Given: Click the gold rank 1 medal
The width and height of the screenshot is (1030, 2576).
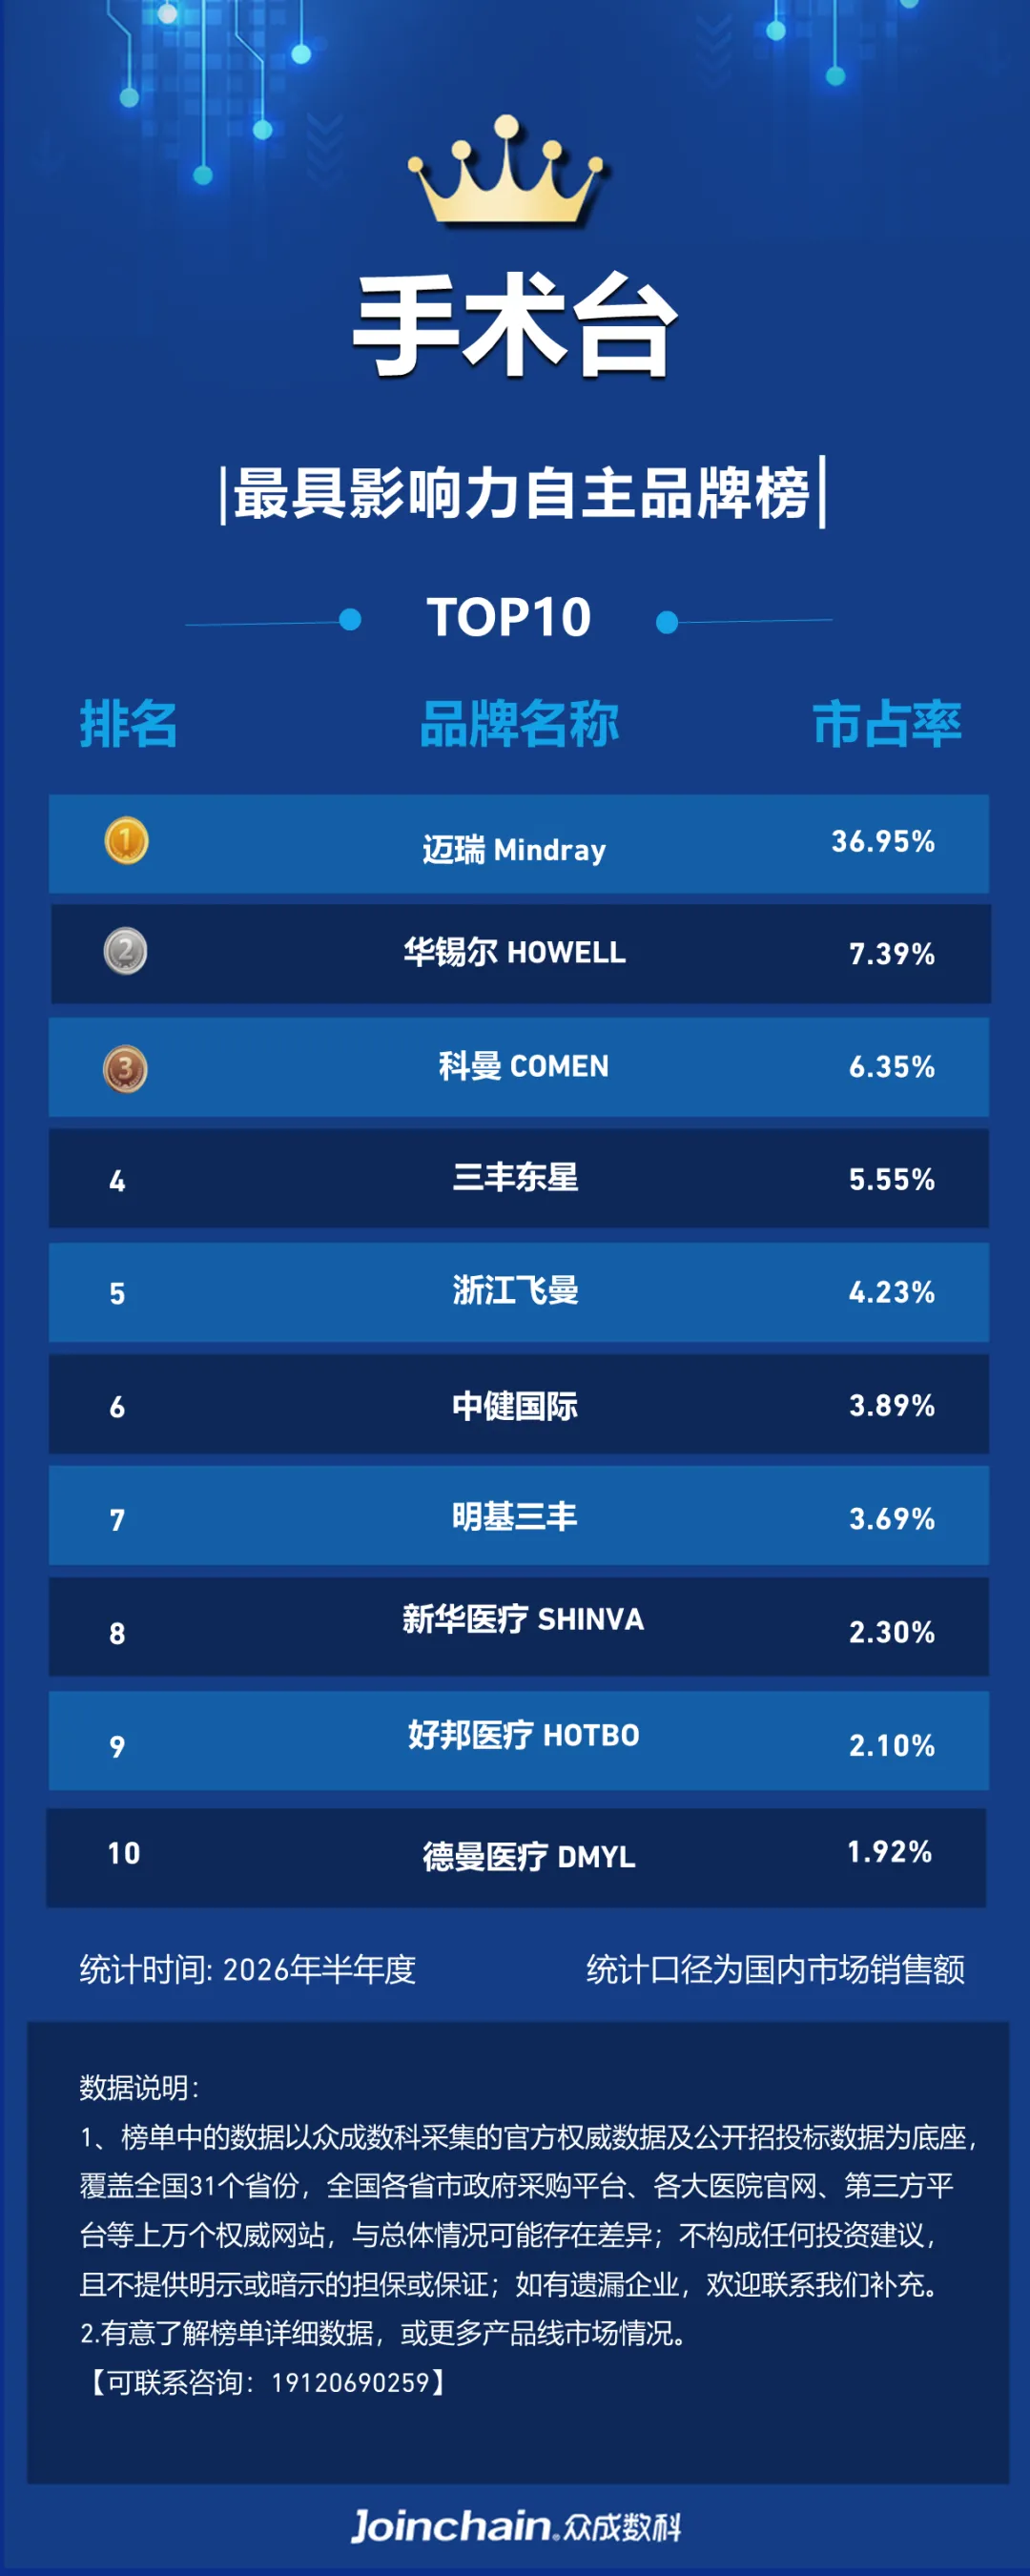Looking at the screenshot, I should point(126,840).
